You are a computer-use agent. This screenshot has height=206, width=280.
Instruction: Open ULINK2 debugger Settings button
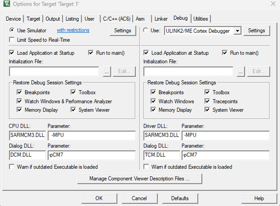point(256,30)
